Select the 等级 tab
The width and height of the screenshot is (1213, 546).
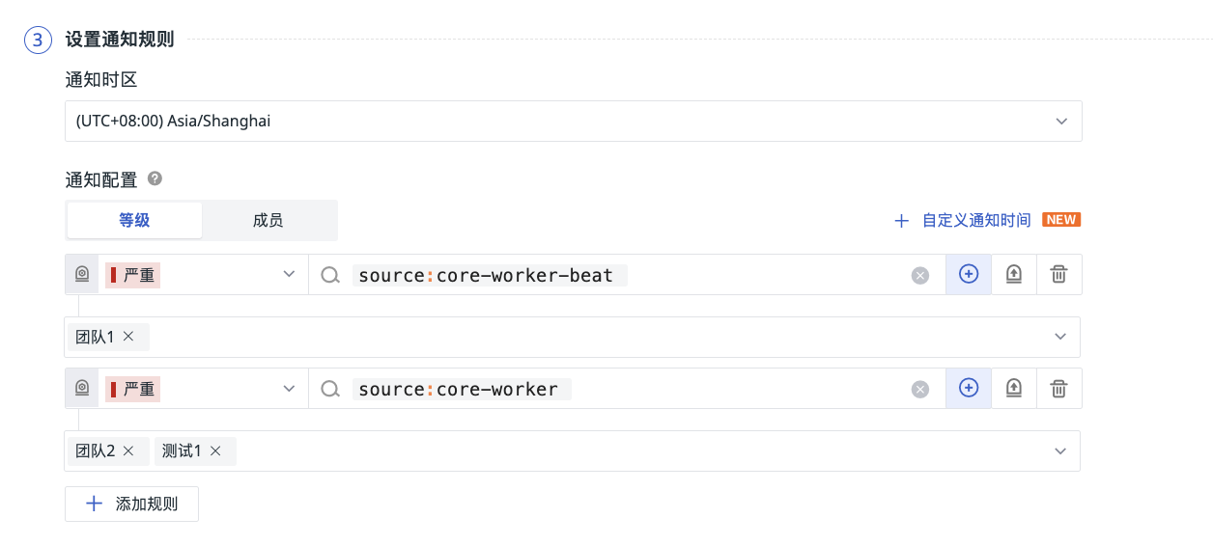[134, 220]
